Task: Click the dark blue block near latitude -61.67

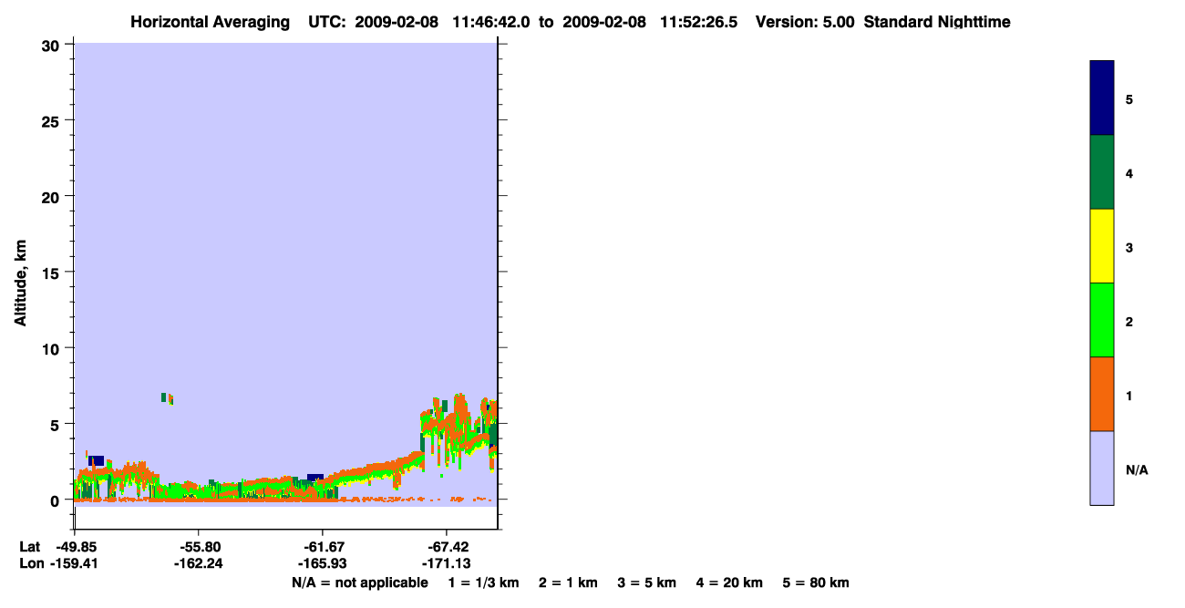Action: pyautogui.click(x=315, y=478)
